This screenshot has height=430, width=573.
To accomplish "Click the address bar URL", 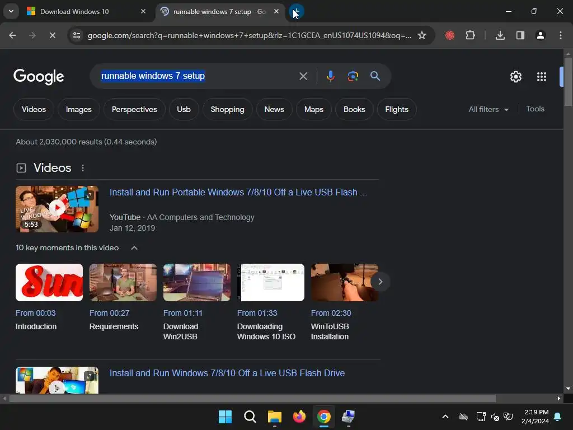I will point(249,35).
